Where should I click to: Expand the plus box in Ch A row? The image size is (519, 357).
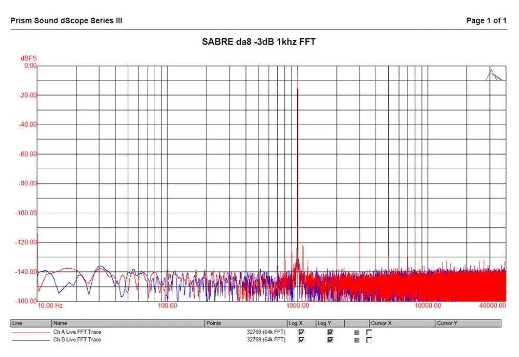coord(357,333)
